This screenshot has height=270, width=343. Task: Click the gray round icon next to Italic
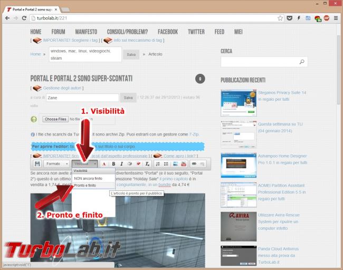coord(130,164)
